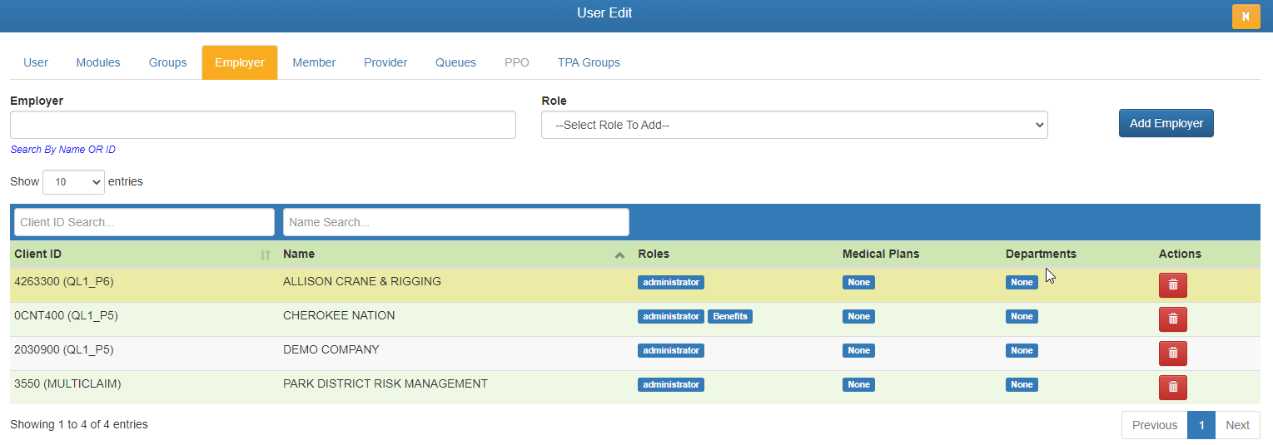Click into the Name Search field
The width and height of the screenshot is (1273, 445).
(x=455, y=222)
